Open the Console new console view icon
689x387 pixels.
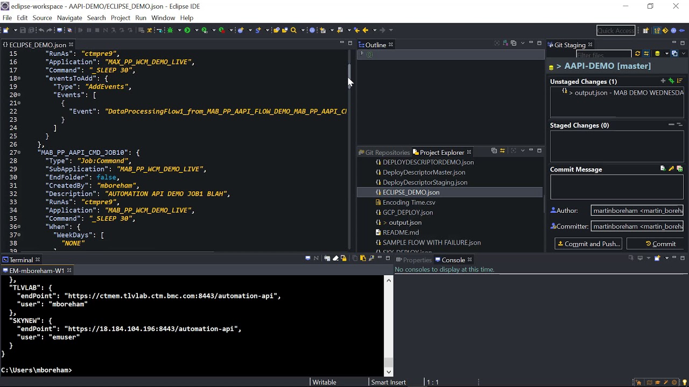657,259
